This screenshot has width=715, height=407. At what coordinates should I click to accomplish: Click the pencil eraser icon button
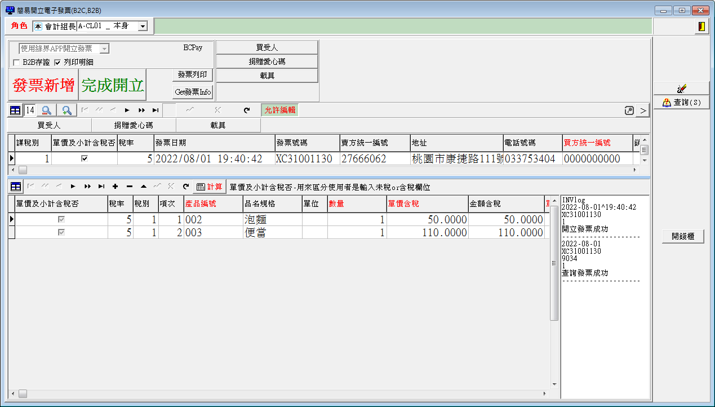coord(681,89)
